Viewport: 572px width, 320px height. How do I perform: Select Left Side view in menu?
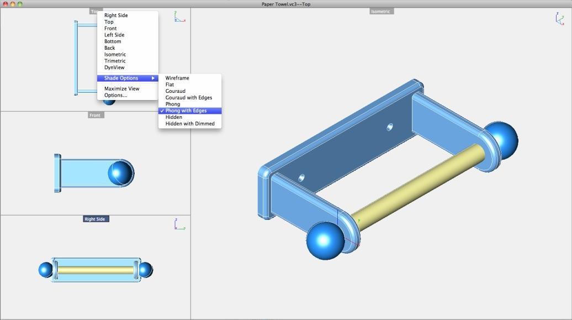click(x=114, y=35)
